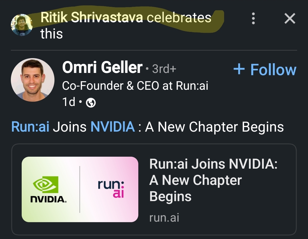This screenshot has width=308, height=239.
Task: Tap Ritik Shrivastava's small profile avatar
Action: click(x=22, y=25)
